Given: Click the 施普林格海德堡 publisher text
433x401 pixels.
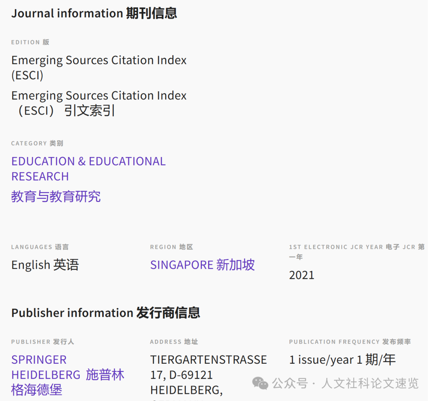Looking at the screenshot, I should click(x=68, y=382).
